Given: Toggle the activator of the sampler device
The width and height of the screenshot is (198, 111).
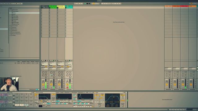Looking at the screenshot, I should [35, 92].
